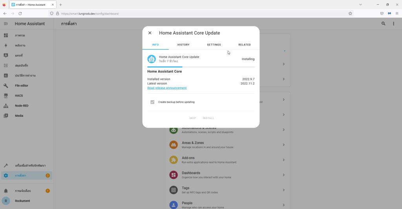
Task: Open the Notifications bell icon
Action: (5, 191)
